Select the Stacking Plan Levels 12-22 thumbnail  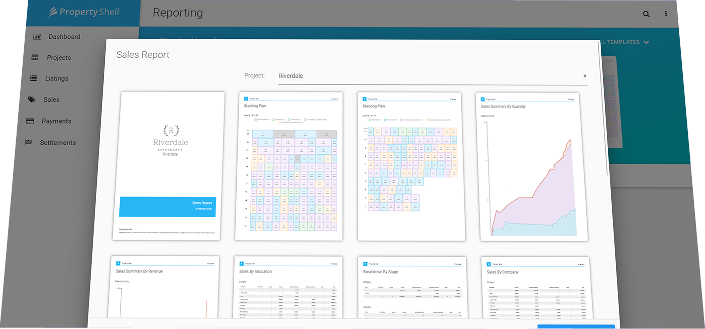tap(289, 166)
